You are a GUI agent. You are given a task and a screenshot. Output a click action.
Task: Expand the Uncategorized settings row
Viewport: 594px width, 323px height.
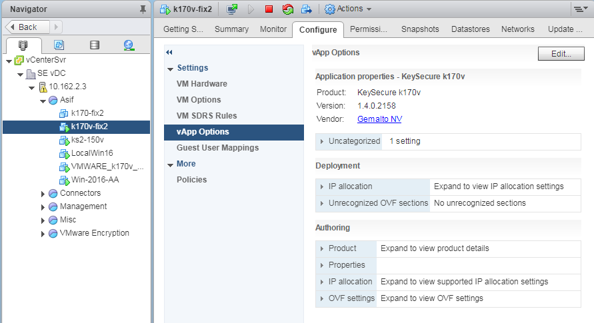(322, 141)
